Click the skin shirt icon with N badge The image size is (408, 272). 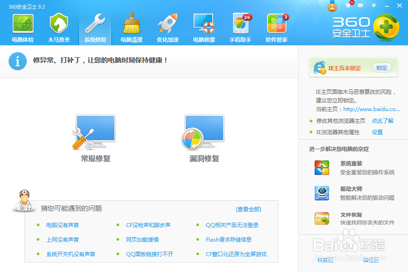[x=349, y=5]
